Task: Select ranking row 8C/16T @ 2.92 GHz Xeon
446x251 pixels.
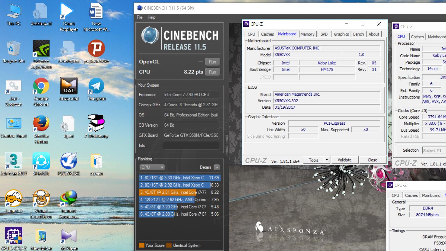Action: click(x=179, y=185)
